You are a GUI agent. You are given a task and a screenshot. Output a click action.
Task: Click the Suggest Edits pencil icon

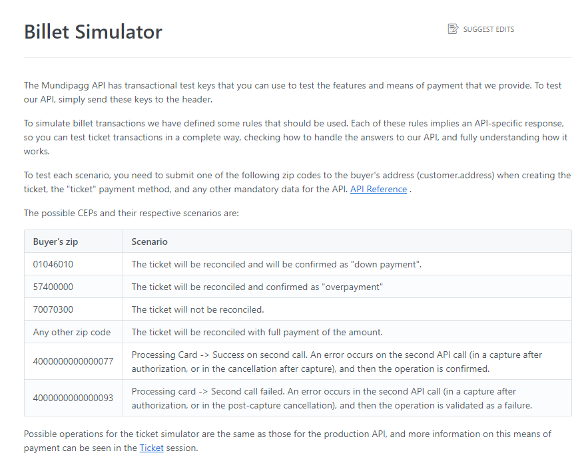coord(453,29)
